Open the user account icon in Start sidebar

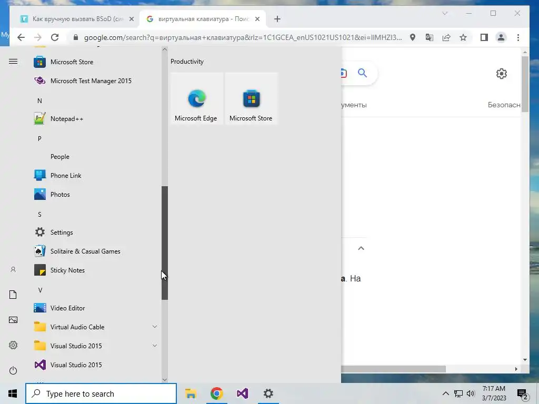[x=13, y=270]
